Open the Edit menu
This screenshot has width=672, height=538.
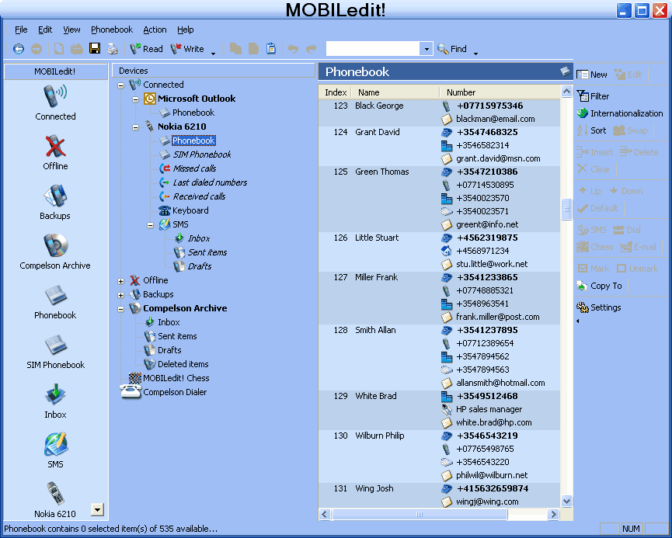tap(45, 30)
